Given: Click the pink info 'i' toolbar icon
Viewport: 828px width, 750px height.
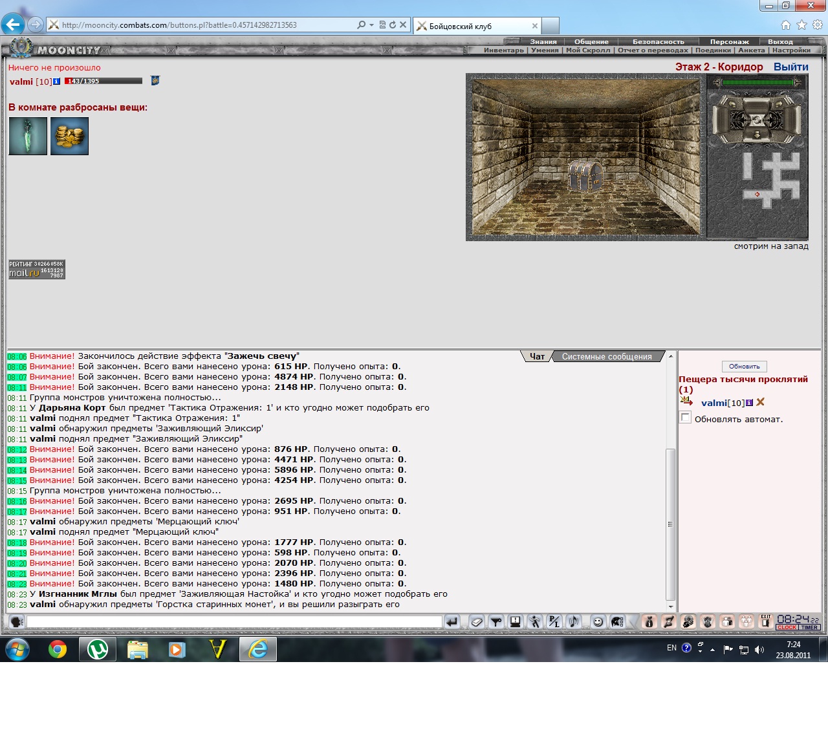Looking at the screenshot, I should tap(649, 622).
